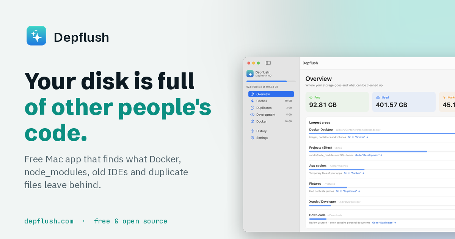
Task: Click the Development code-brackets icon
Action: [x=253, y=115]
